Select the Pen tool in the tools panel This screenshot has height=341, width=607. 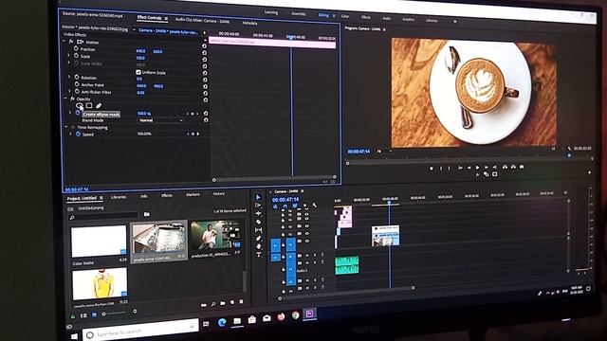pyautogui.click(x=258, y=238)
